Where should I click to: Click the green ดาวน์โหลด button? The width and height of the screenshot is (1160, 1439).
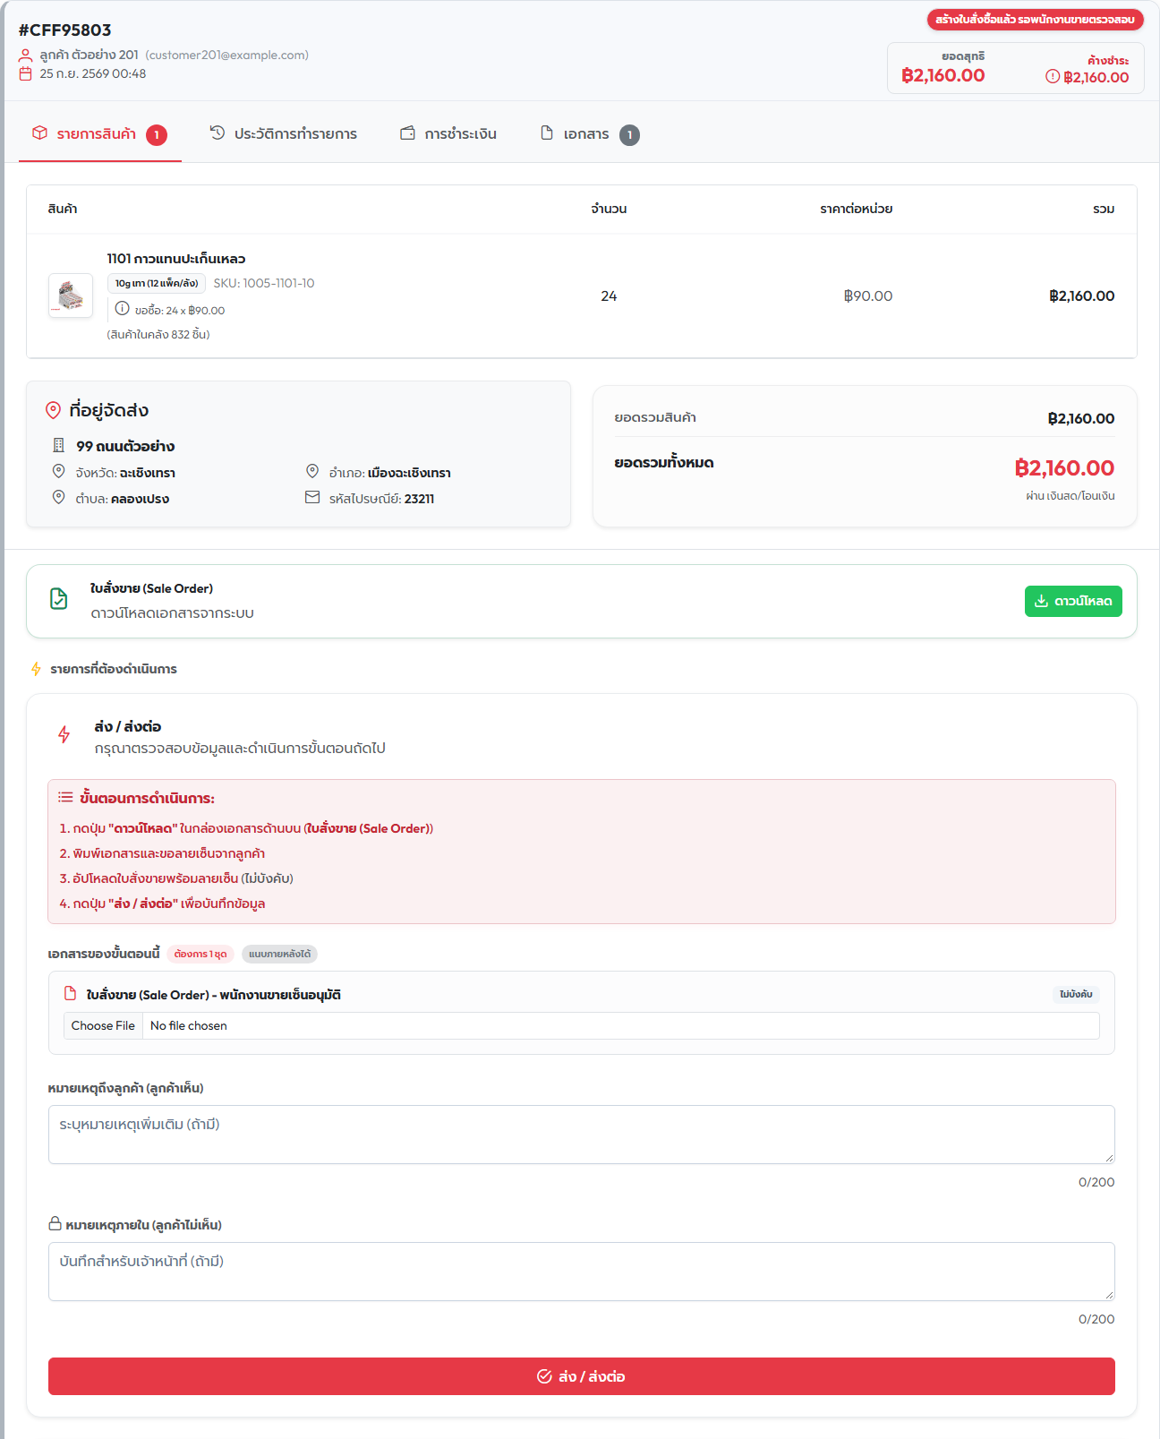tap(1073, 601)
